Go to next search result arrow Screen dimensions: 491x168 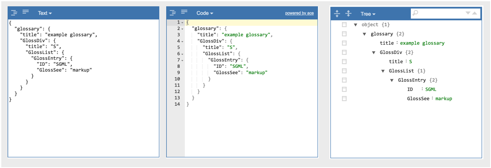pos(468,13)
